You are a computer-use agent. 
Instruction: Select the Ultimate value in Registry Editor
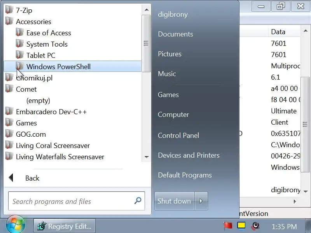click(x=284, y=111)
